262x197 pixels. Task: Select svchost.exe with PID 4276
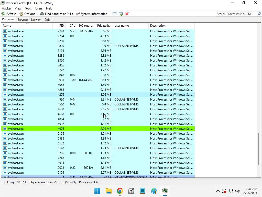pyautogui.click(x=98, y=95)
